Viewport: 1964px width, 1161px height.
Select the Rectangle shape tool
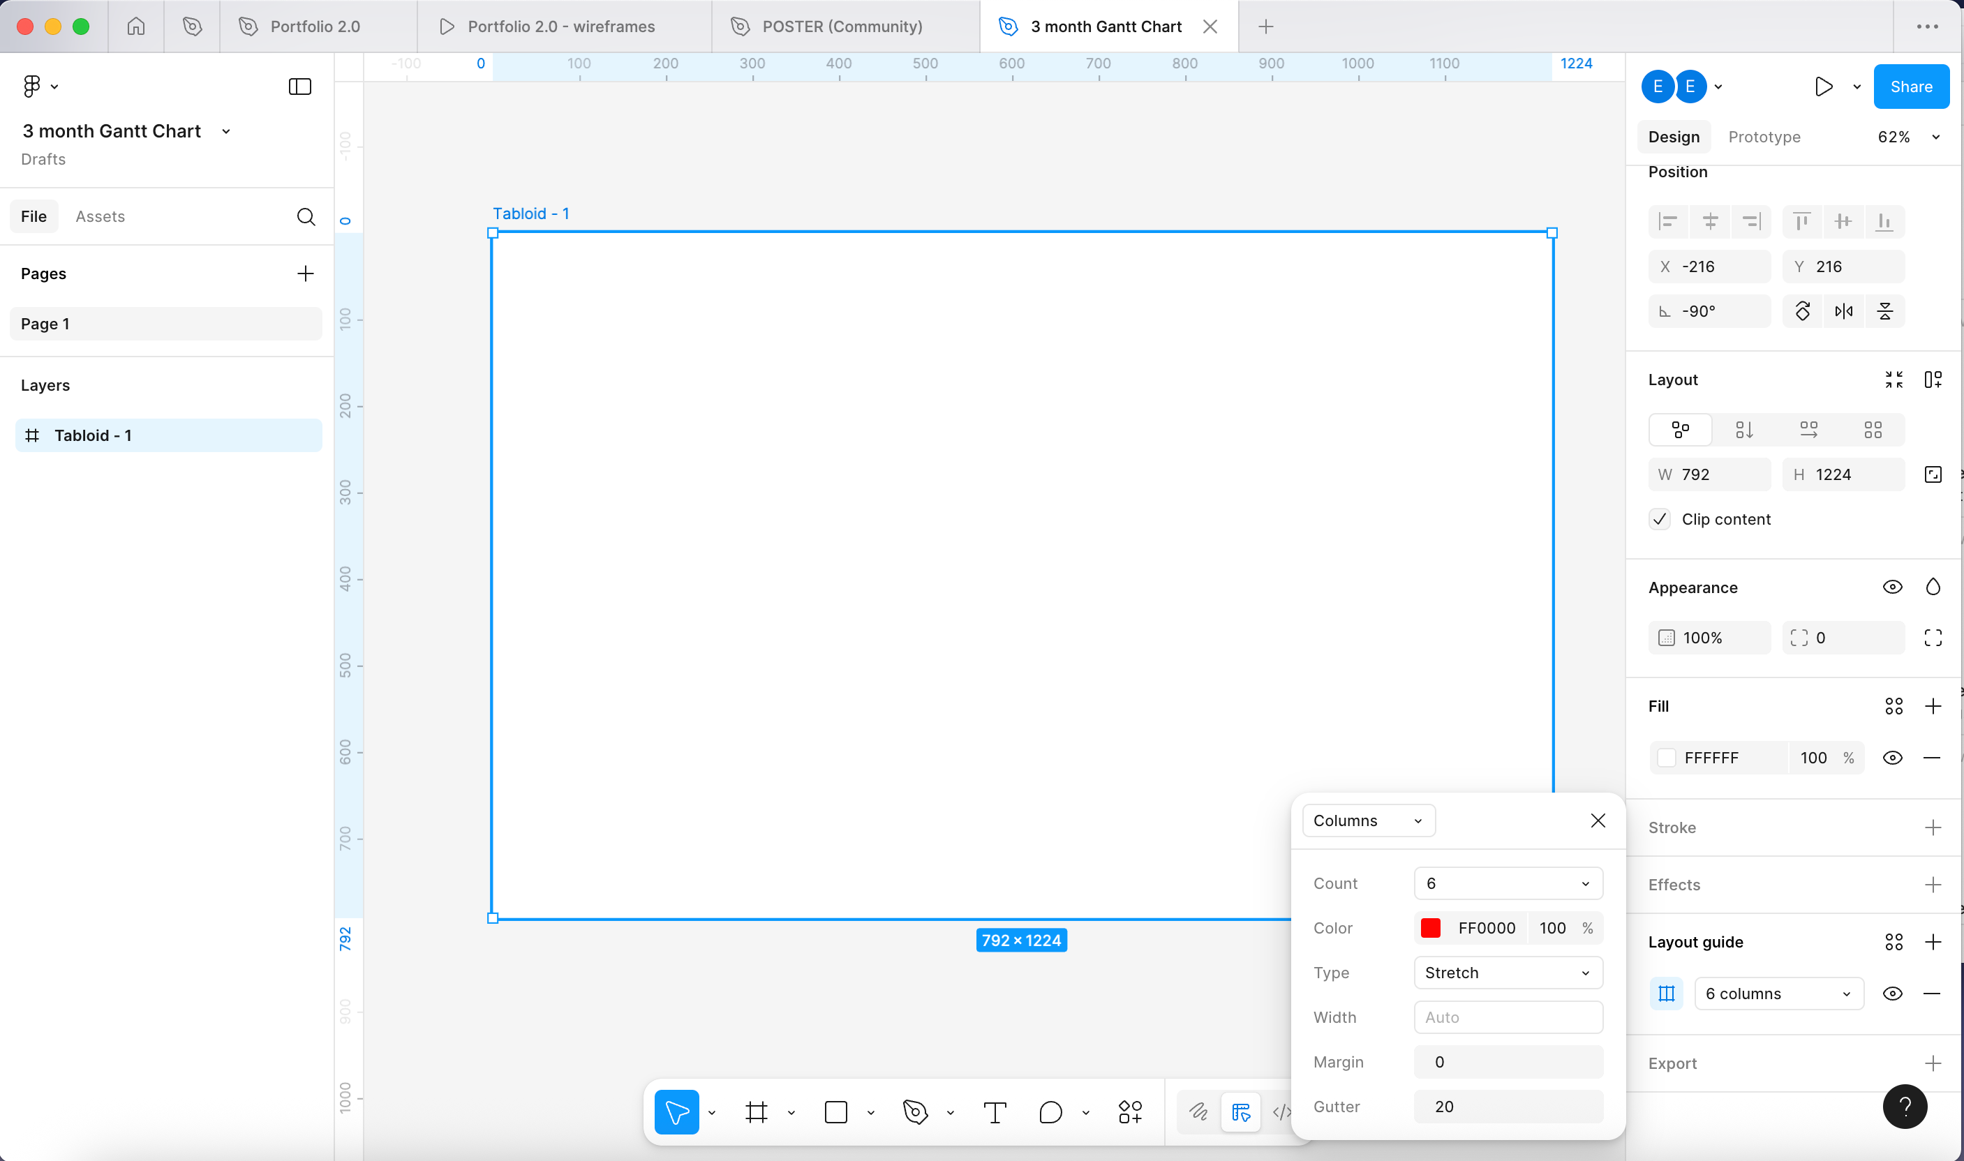(x=835, y=1111)
